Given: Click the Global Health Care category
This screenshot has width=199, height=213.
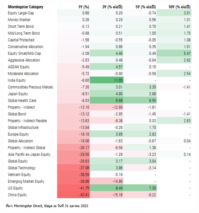Looking at the screenshot, I should (22, 100).
